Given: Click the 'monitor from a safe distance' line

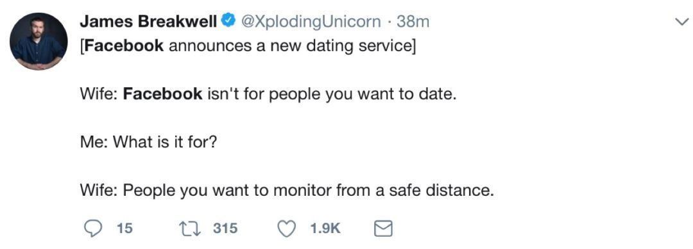Looking at the screenshot, I should click(286, 191).
